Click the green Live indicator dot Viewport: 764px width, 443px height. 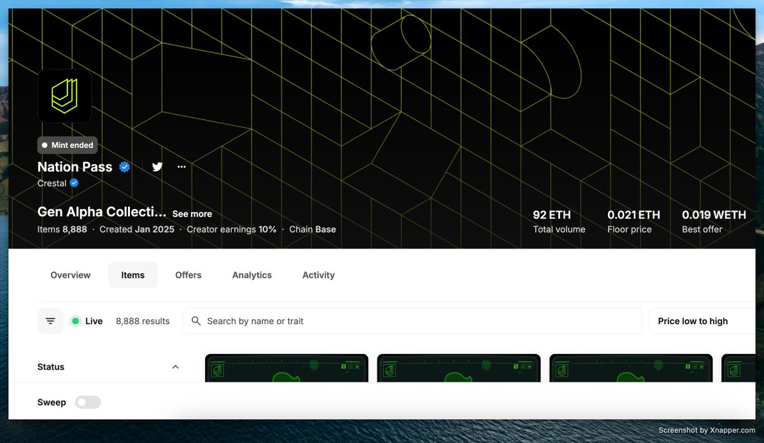point(75,321)
